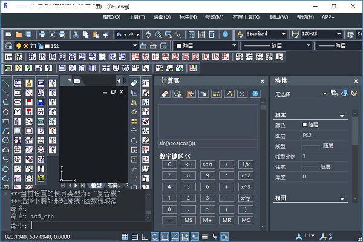Select the Mirror modify tool

pos(134,102)
